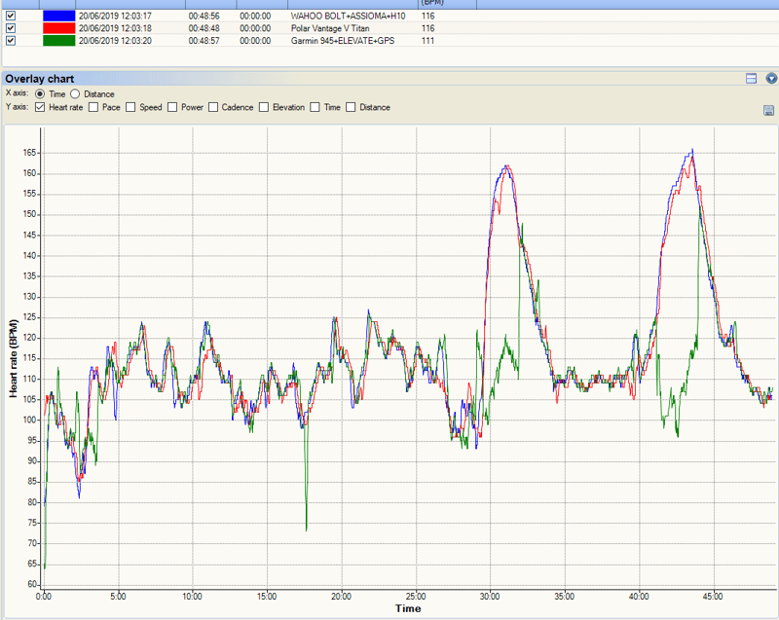Open the Overlay chart panel menu arrow
Image resolution: width=779 pixels, height=620 pixels.
[771, 79]
